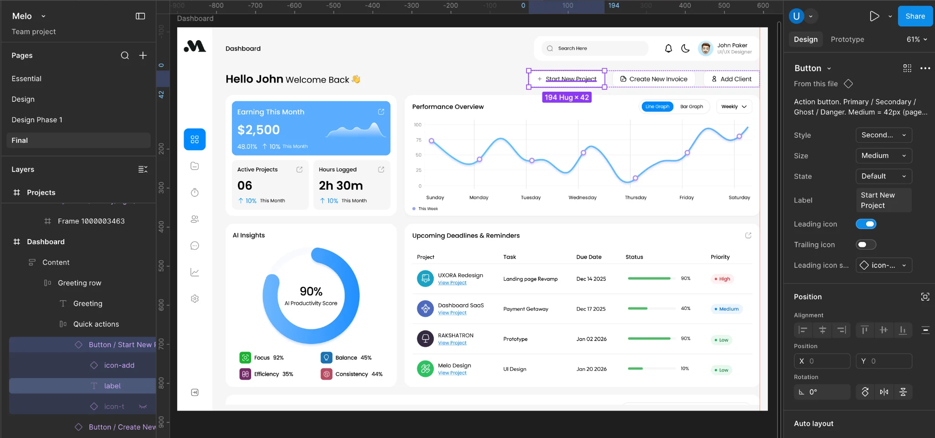This screenshot has width=935, height=438.
Task: Open the play options chevron
Action: tap(890, 16)
